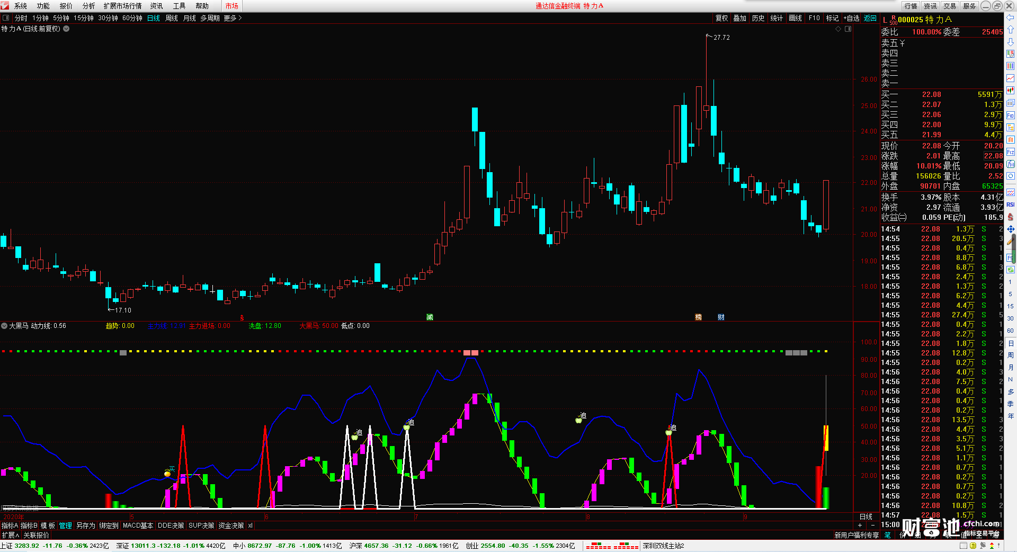Open the 报价 menu

point(66,6)
